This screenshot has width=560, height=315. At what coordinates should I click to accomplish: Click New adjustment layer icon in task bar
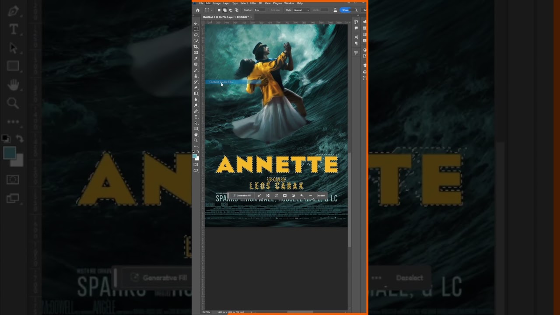pyautogui.click(x=293, y=196)
